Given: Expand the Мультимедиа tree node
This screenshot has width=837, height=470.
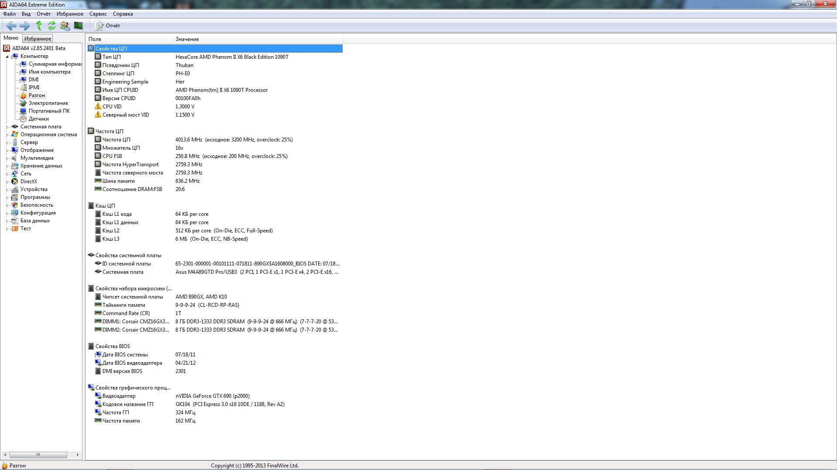Looking at the screenshot, I should pyautogui.click(x=7, y=158).
